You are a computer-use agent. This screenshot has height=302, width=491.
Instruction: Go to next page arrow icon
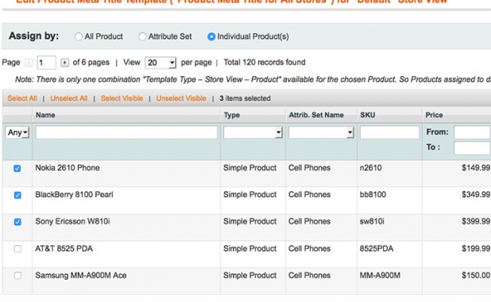[64, 63]
